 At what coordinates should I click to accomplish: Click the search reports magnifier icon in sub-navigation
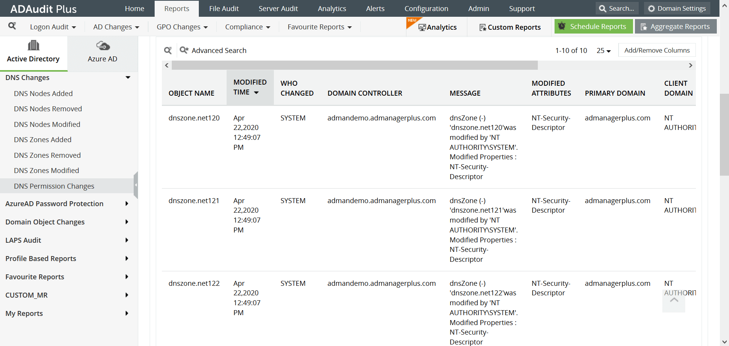(x=12, y=26)
